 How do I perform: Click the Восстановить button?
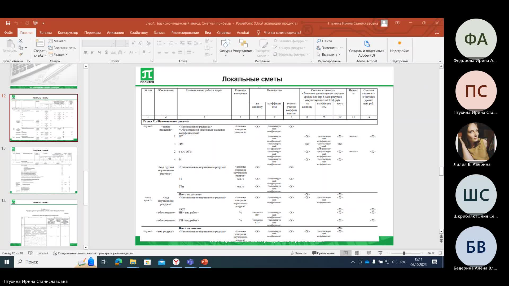pyautogui.click(x=62, y=48)
